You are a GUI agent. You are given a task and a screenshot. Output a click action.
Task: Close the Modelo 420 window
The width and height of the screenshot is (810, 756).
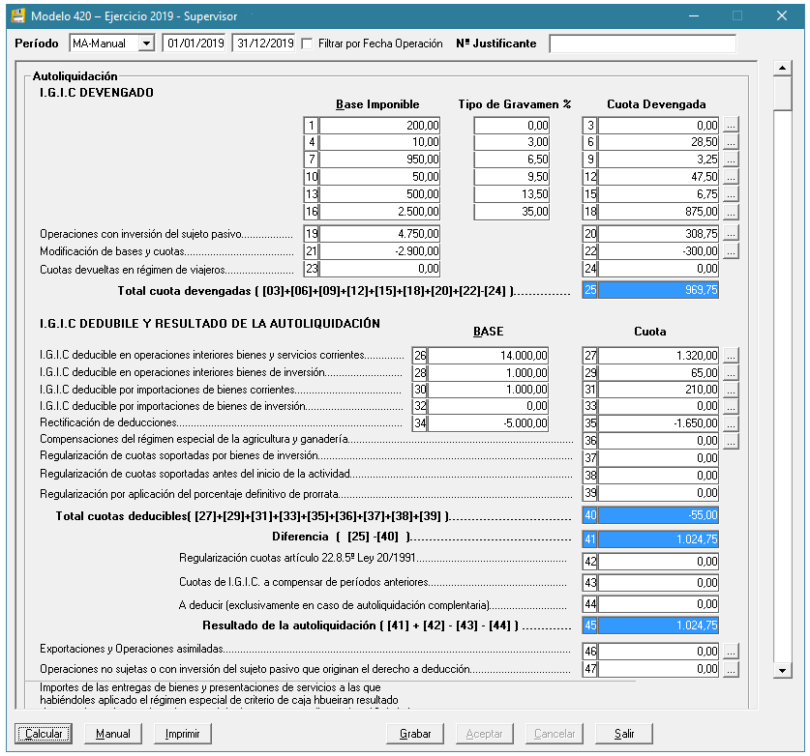782,16
